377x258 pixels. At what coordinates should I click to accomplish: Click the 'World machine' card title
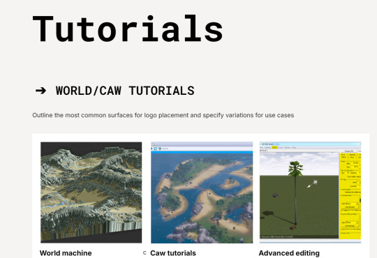66,253
